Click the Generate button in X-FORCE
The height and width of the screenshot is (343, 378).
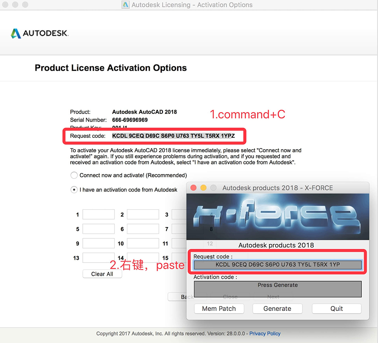(x=277, y=309)
